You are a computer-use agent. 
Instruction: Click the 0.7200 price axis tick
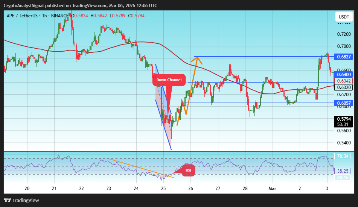344,34
